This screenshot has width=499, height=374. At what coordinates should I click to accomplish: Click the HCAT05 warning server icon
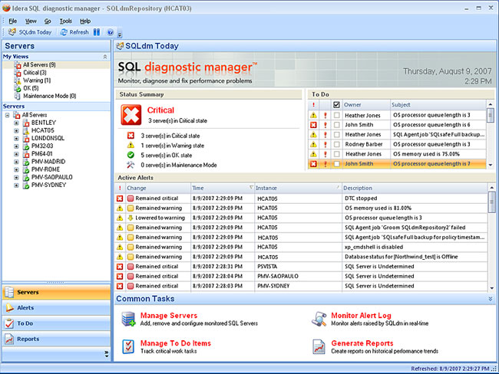point(26,130)
